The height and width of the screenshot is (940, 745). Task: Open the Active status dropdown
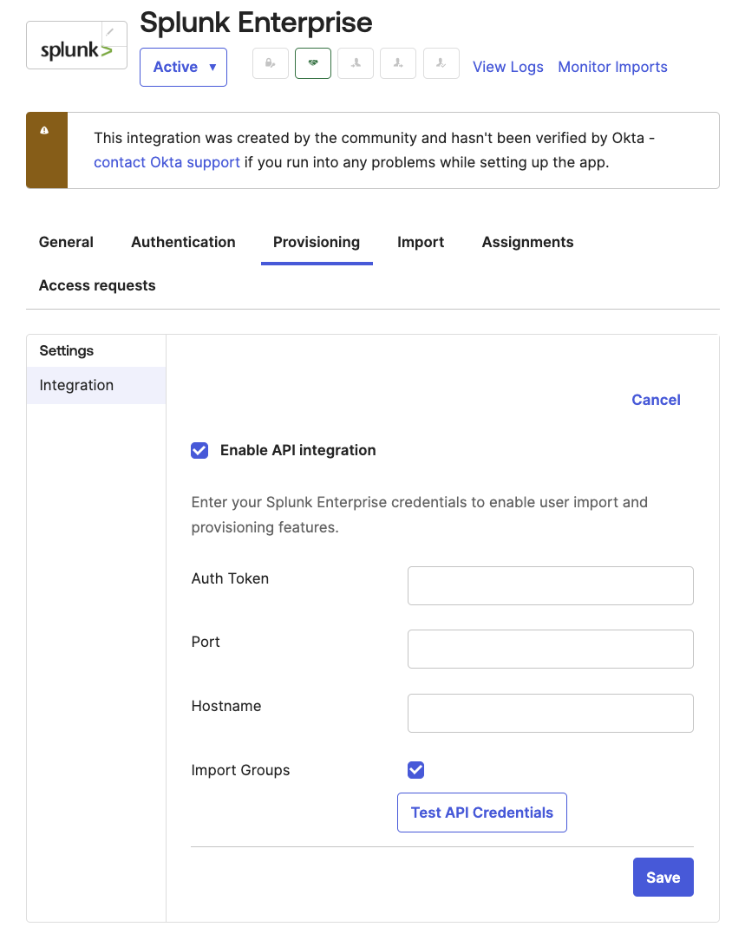pos(183,68)
